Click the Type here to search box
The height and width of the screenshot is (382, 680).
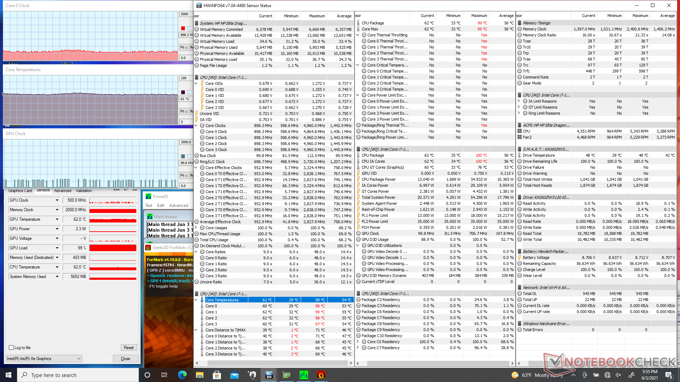point(78,375)
